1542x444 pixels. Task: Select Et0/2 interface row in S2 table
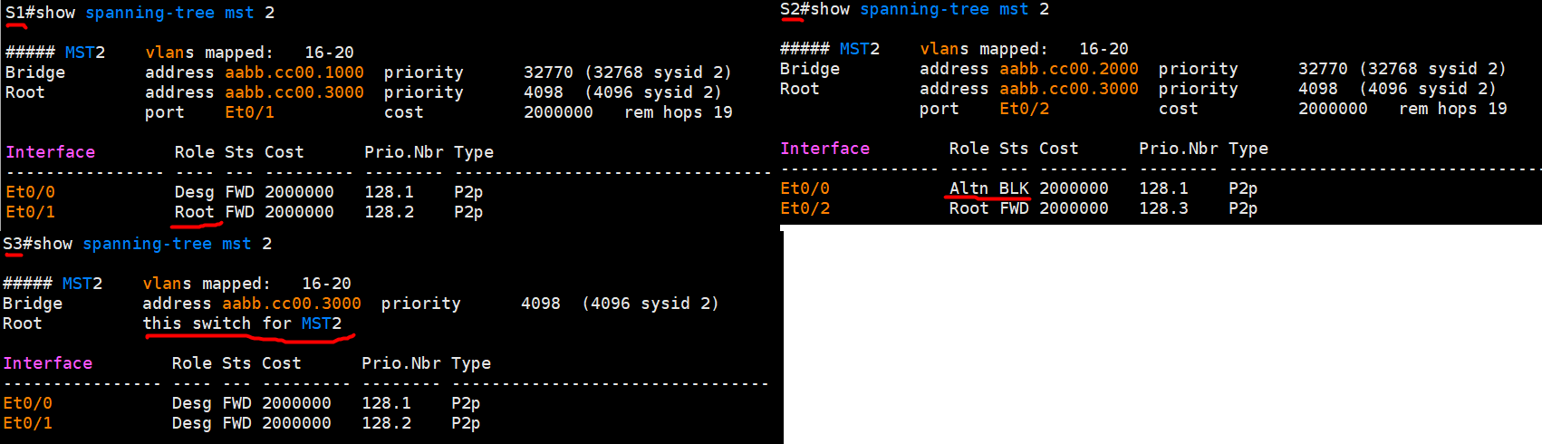805,208
